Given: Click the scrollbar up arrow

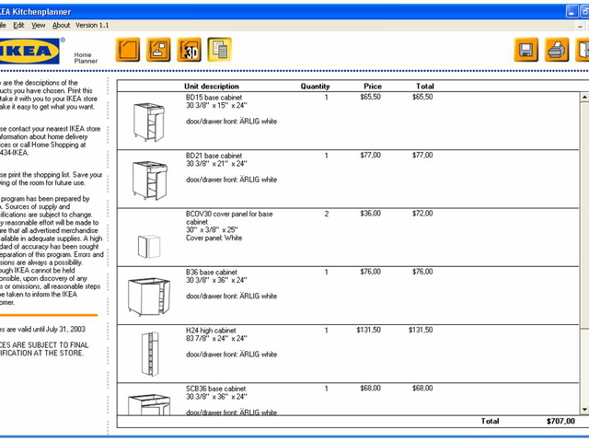Looking at the screenshot, I should tap(584, 97).
